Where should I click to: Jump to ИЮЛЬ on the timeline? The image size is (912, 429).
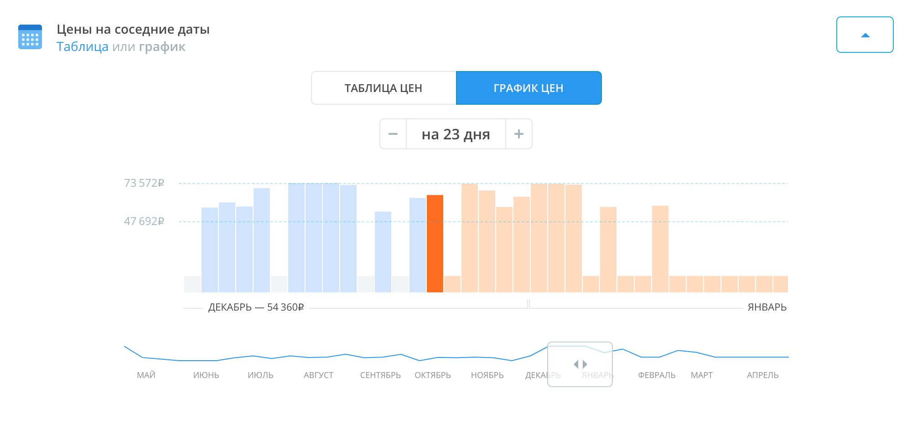[x=260, y=375]
